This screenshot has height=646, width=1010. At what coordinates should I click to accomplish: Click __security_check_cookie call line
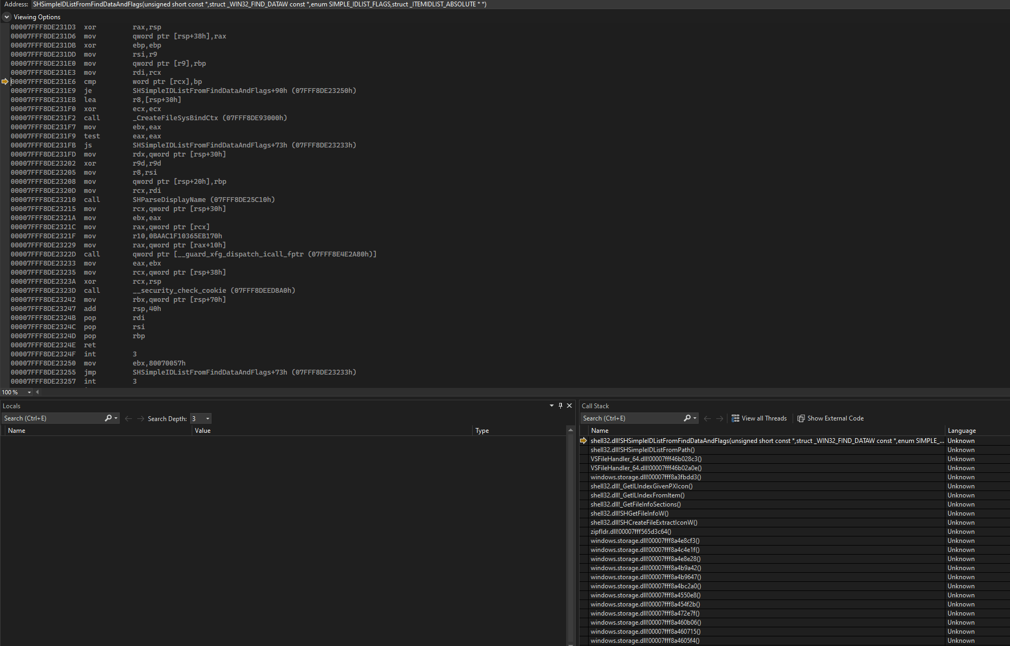[x=153, y=291]
